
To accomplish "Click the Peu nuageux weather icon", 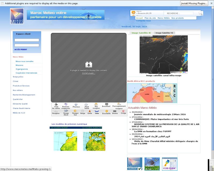I will (96, 104).
